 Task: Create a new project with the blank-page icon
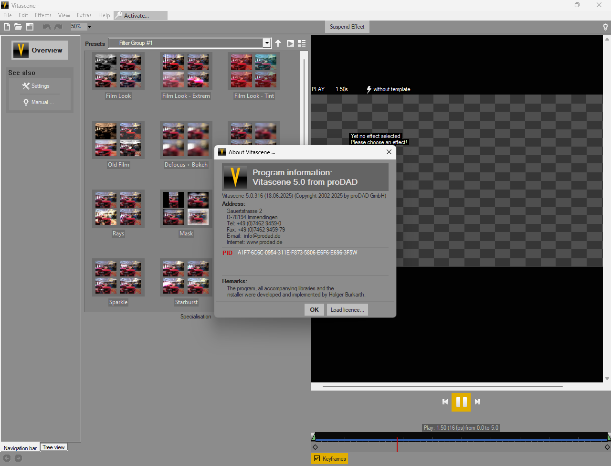point(7,27)
